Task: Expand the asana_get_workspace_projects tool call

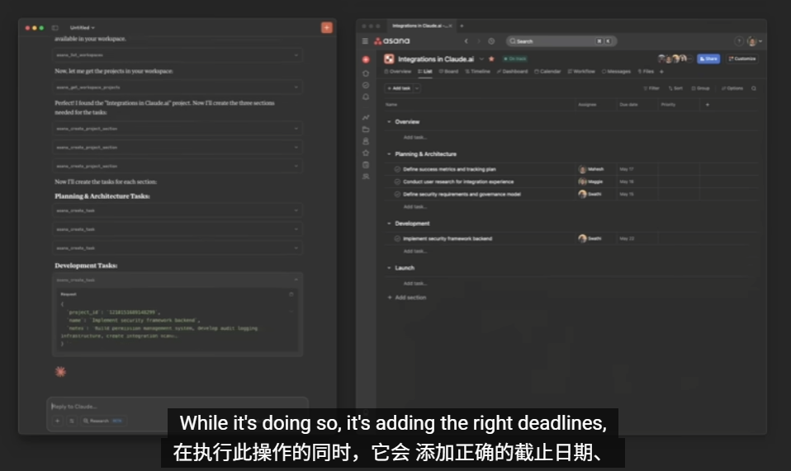Action: click(177, 87)
